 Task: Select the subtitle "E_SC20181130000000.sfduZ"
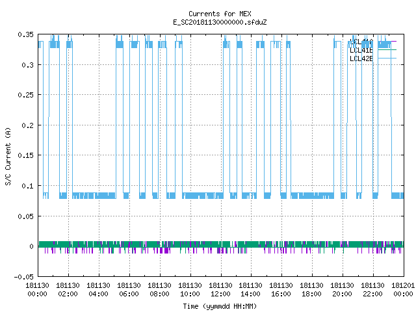point(220,22)
